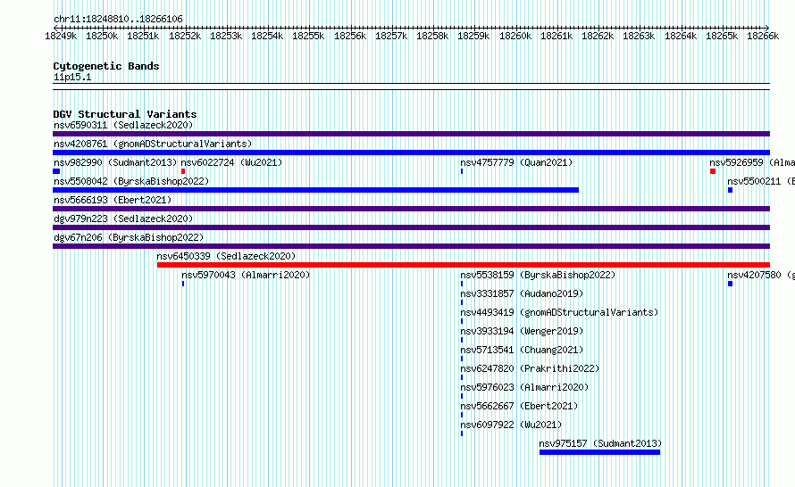Screen dimensions: 795x487
Task: Click the Cytogenetic Bands track title
Action: (106, 66)
